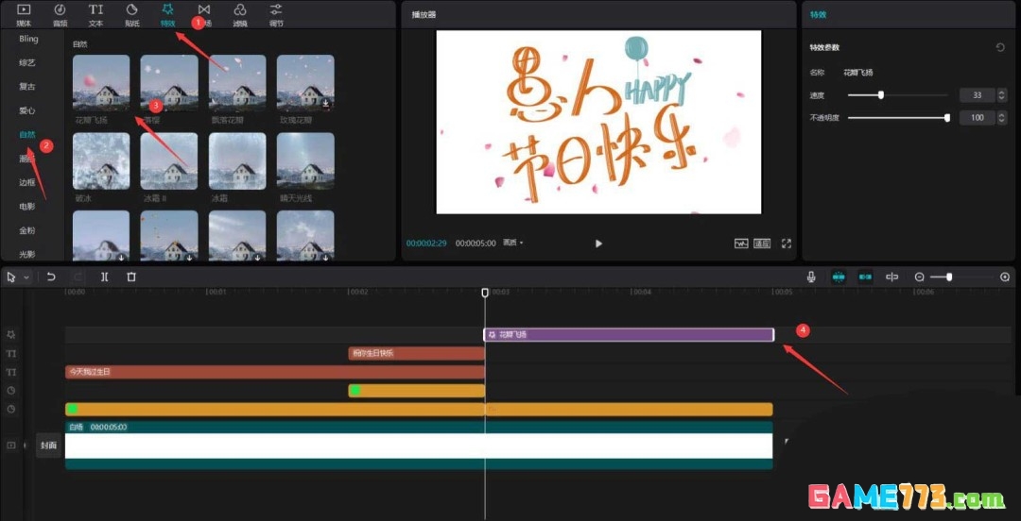Enter fullscreen preview mode

(786, 244)
